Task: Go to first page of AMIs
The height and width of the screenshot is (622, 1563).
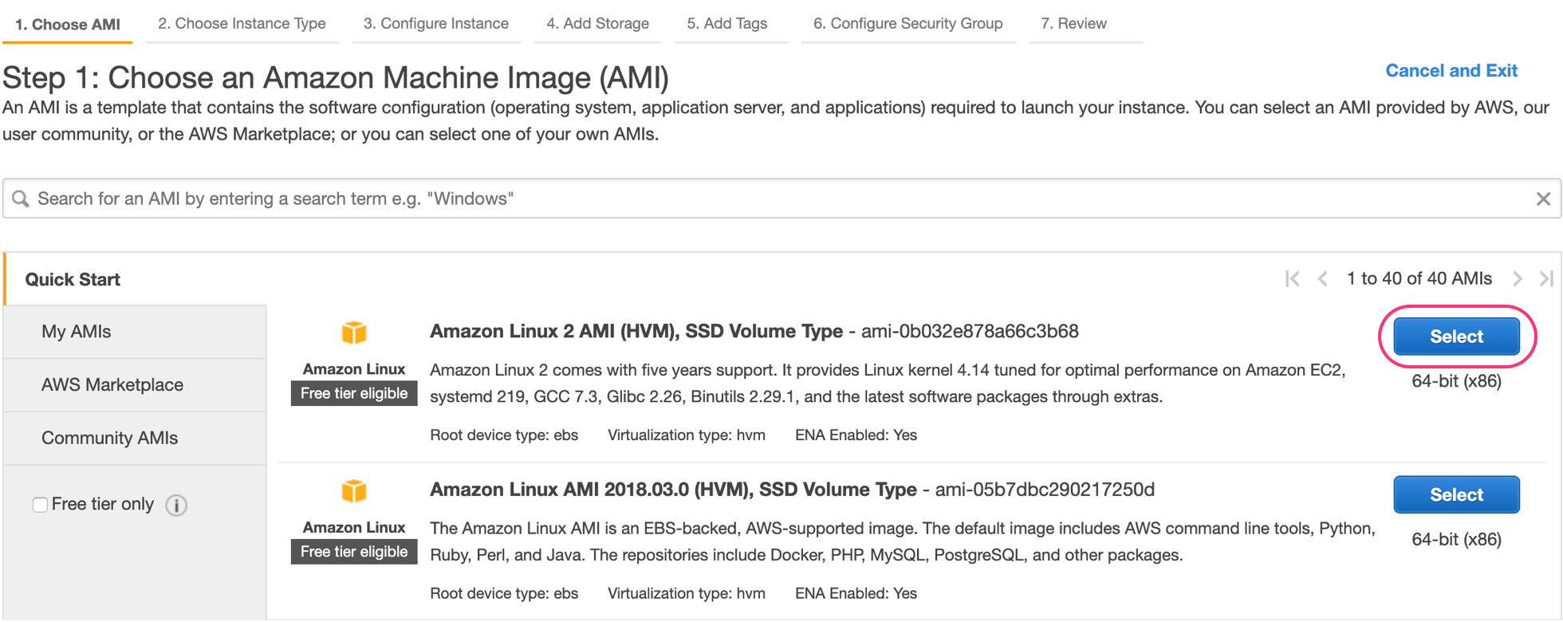Action: (1293, 278)
